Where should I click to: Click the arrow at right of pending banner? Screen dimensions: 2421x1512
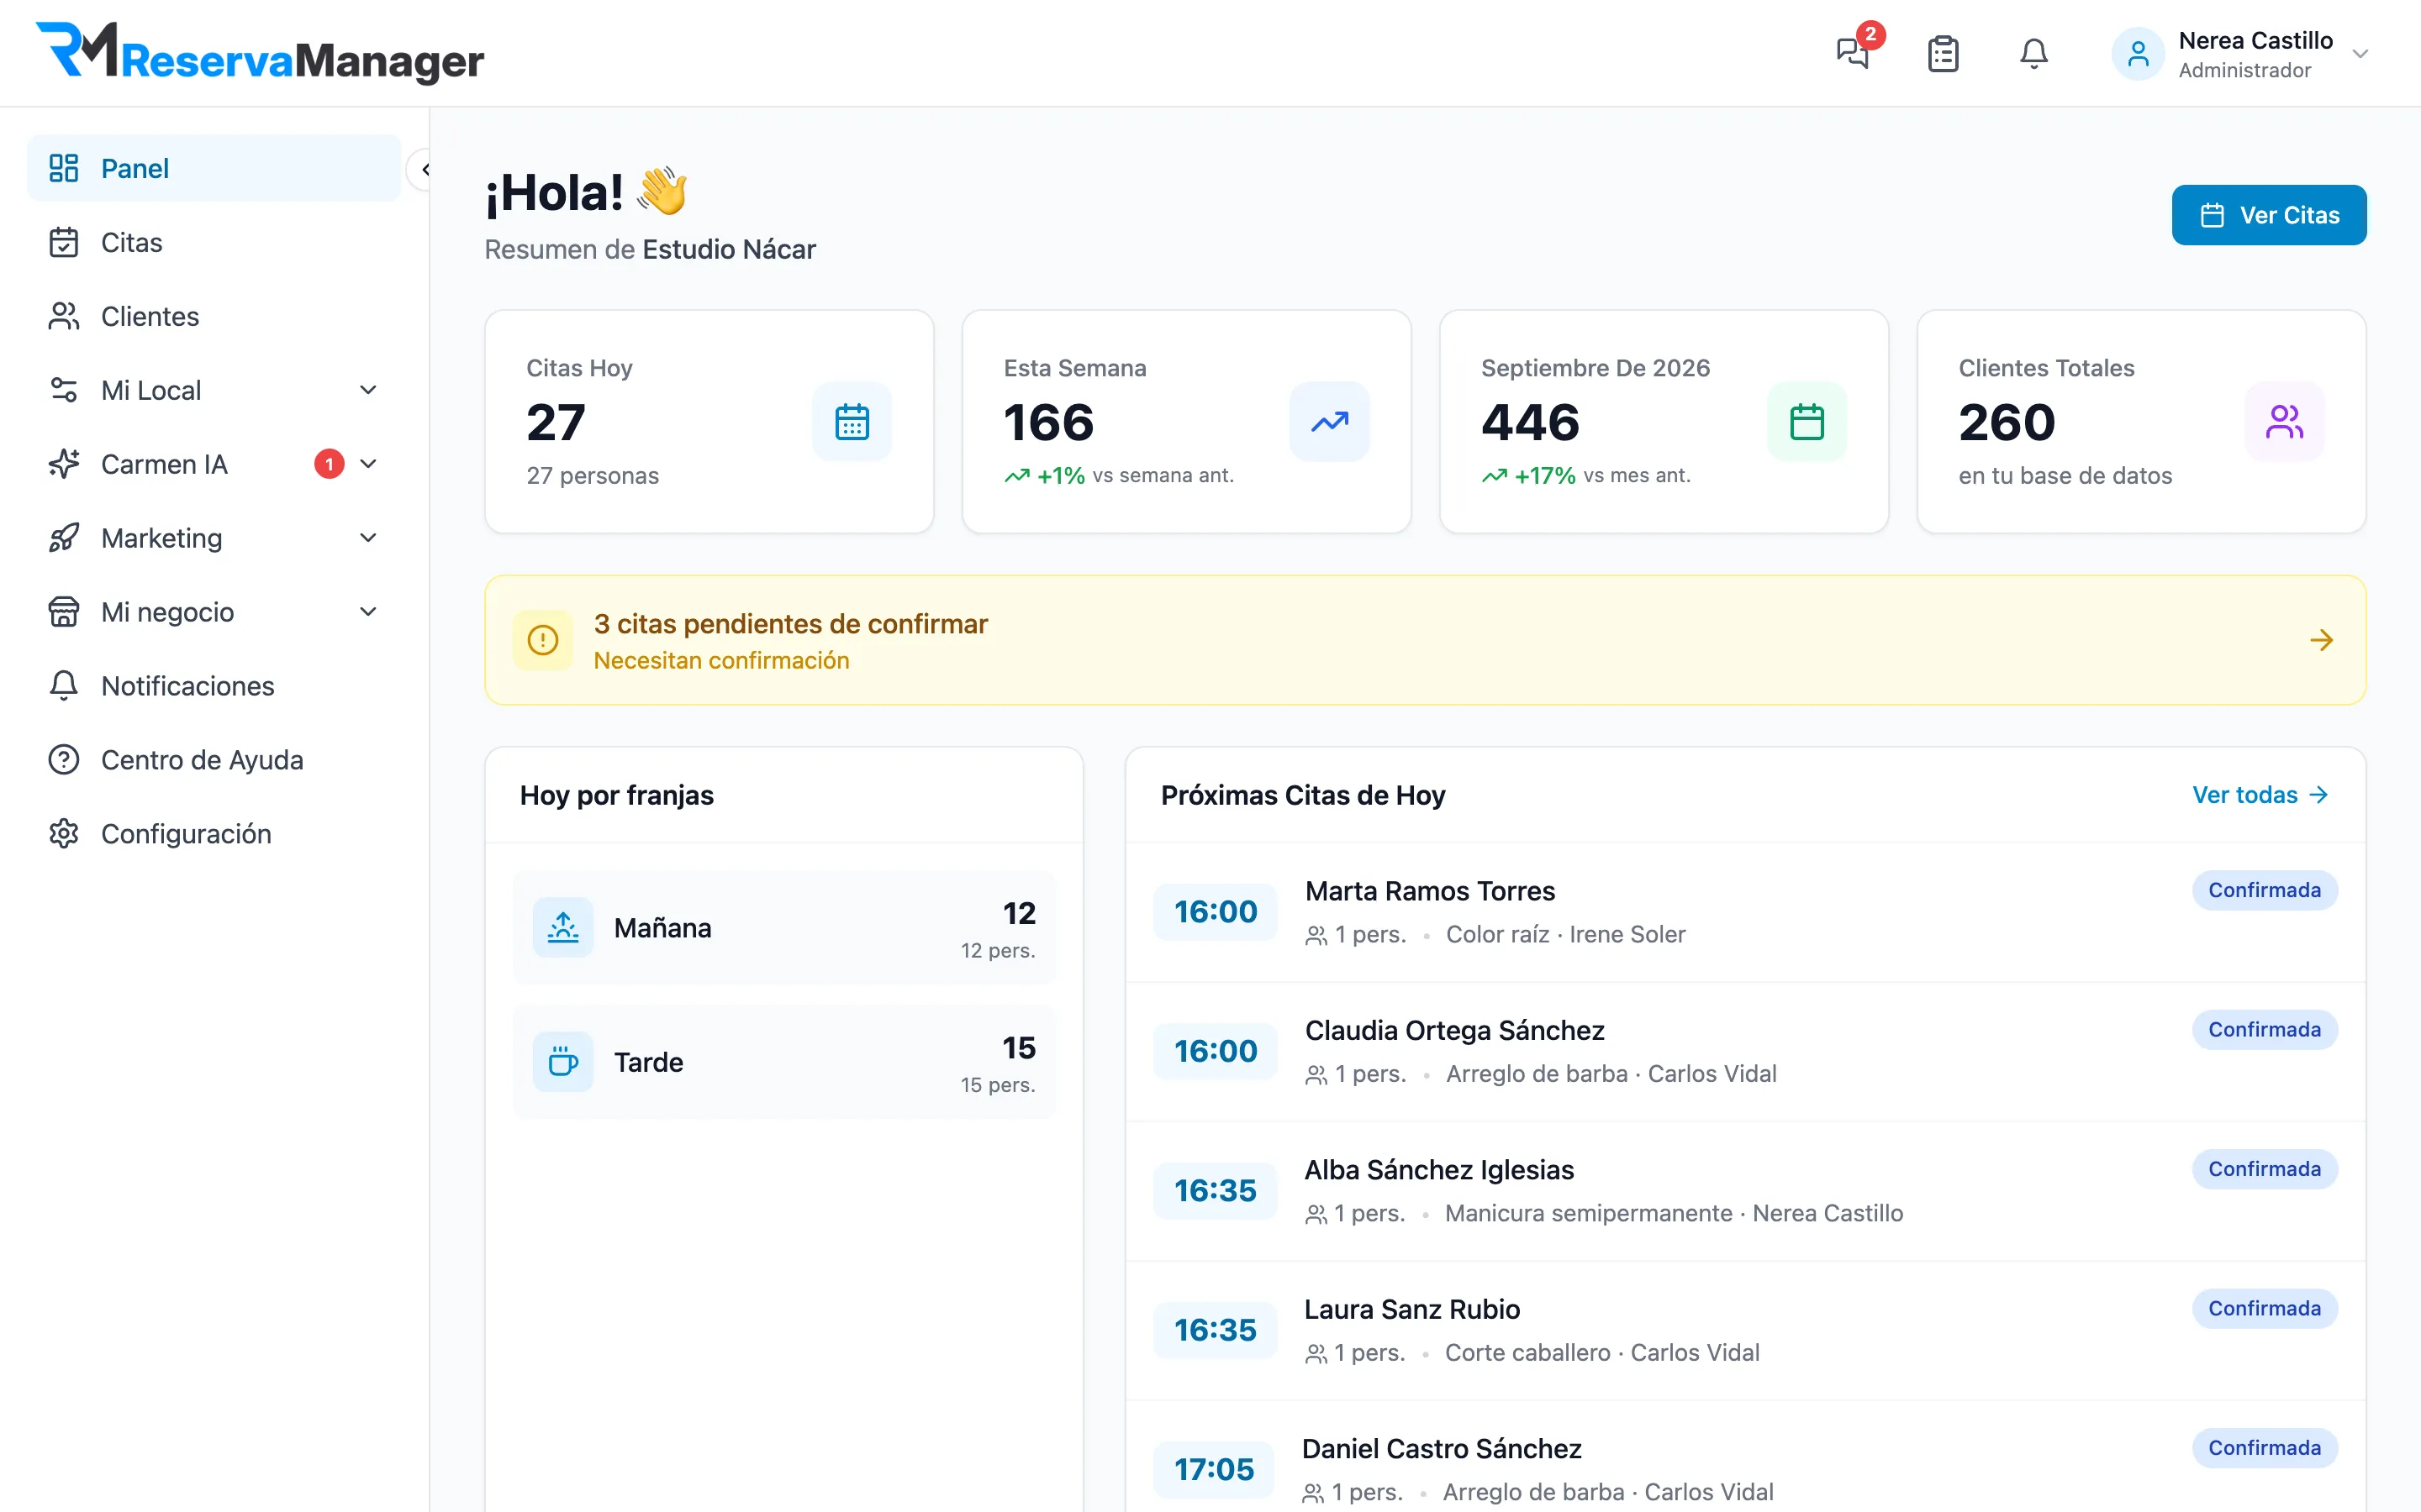[2321, 640]
